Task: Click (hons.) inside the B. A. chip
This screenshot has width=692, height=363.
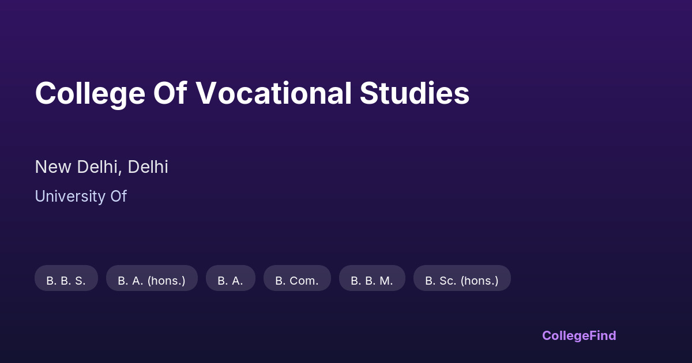Action: coord(167,281)
